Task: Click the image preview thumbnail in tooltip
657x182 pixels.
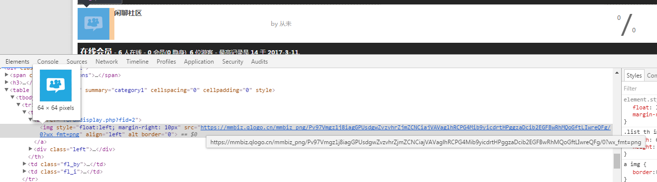Action: [x=56, y=86]
